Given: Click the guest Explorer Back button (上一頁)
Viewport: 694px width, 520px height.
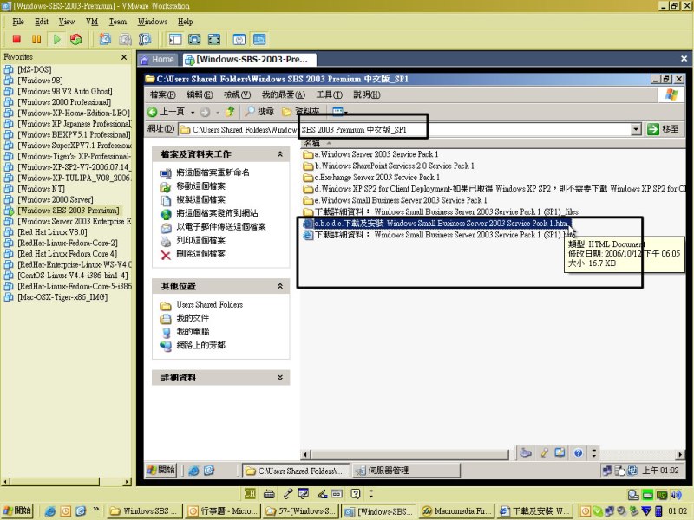Looking at the screenshot, I should 166,112.
